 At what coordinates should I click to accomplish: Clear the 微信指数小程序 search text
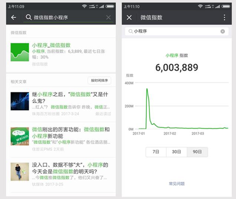click(x=109, y=17)
